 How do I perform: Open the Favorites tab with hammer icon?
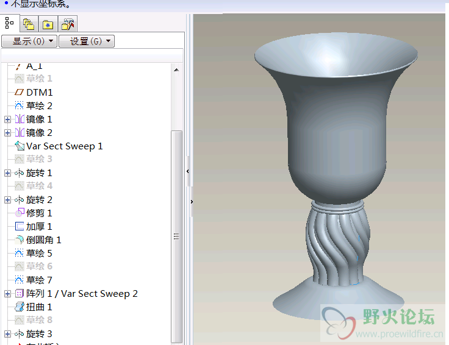point(68,24)
